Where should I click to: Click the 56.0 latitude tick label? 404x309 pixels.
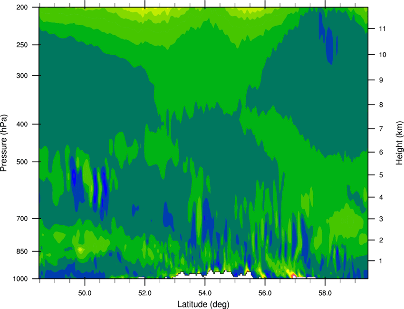(x=265, y=293)
